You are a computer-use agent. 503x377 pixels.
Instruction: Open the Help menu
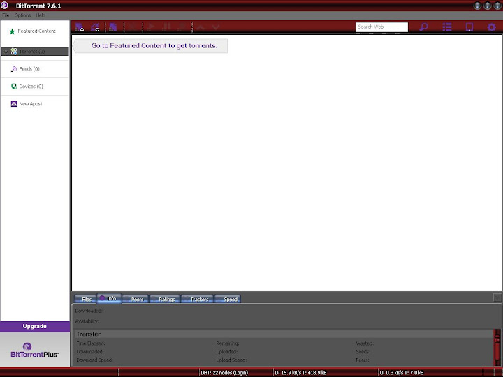41,15
